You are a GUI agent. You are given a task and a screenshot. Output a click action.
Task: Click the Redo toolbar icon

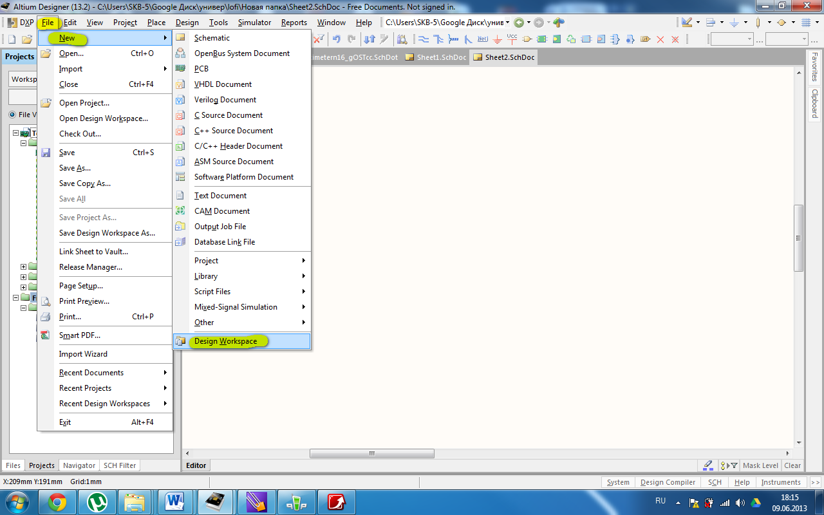352,39
